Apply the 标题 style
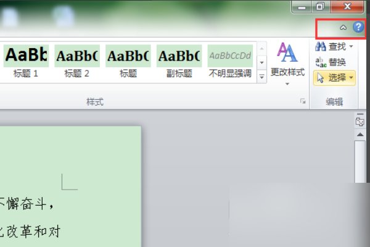 [x=128, y=62]
